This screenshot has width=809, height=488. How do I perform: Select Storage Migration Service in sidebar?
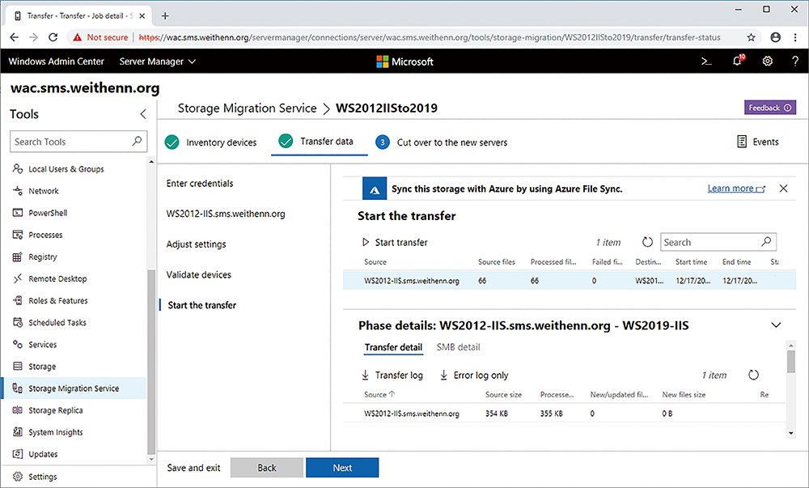tap(74, 388)
